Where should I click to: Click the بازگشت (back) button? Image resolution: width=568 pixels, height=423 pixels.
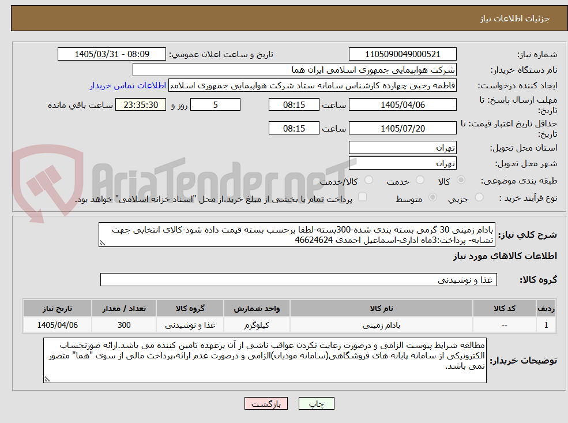coord(266,404)
